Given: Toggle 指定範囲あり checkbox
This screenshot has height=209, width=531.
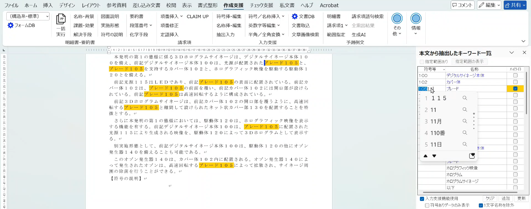Looking at the screenshot, I should (x=422, y=62).
